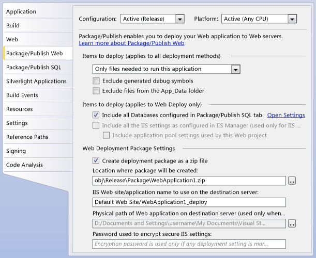Open the Build Events tab
316x258 pixels.
point(38,95)
